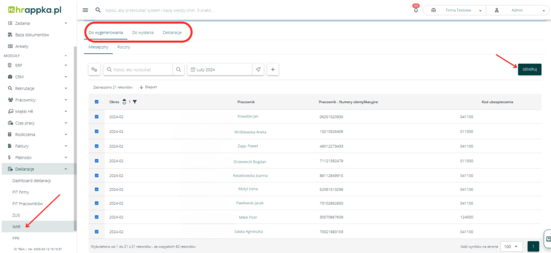Open the chat widget icon at bottom right
The width and height of the screenshot is (551, 253).
pos(547,238)
